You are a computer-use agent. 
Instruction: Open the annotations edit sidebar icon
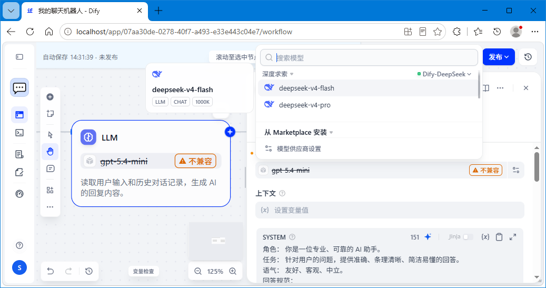(x=19, y=172)
